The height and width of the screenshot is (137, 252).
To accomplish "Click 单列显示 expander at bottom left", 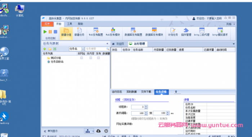I will coord(51,131).
